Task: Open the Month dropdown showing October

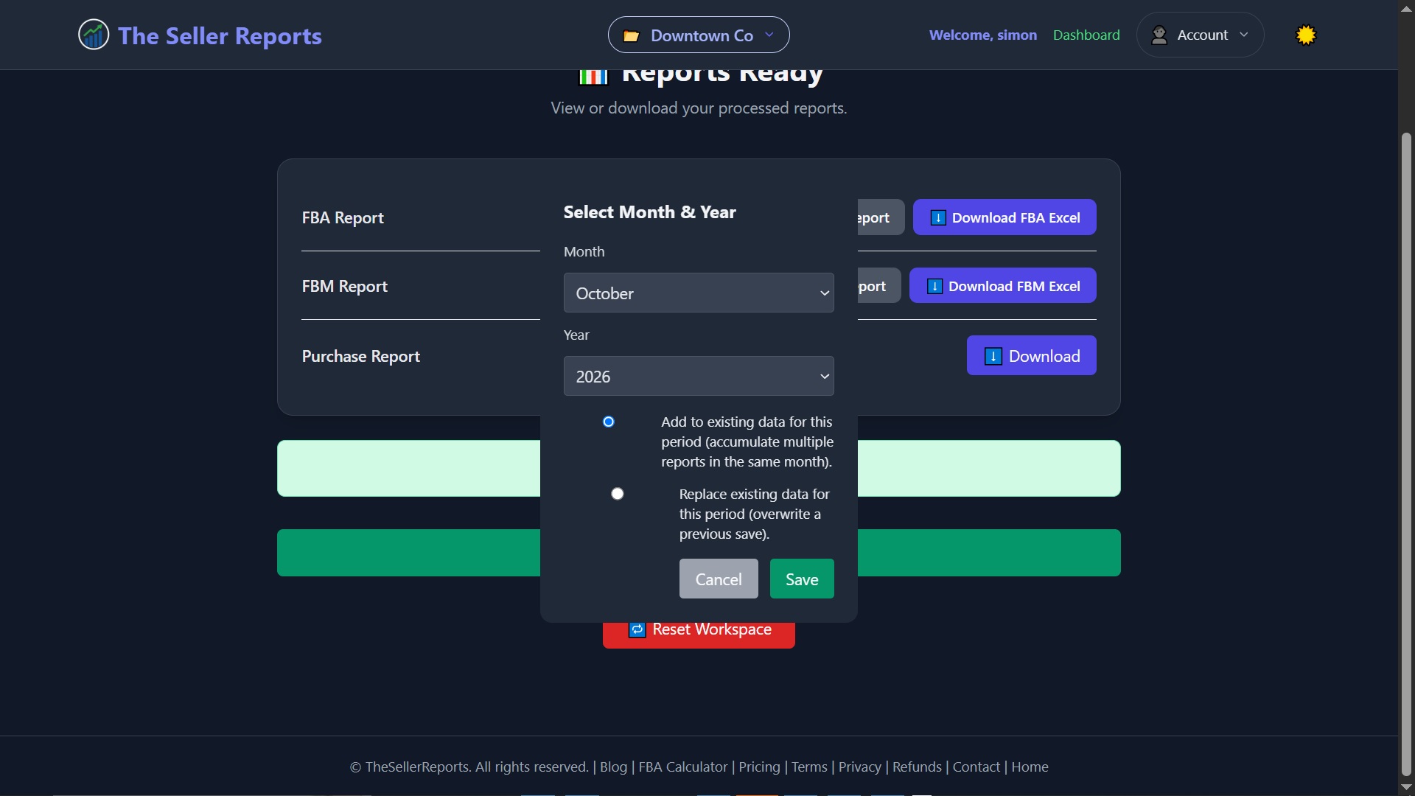Action: (699, 293)
